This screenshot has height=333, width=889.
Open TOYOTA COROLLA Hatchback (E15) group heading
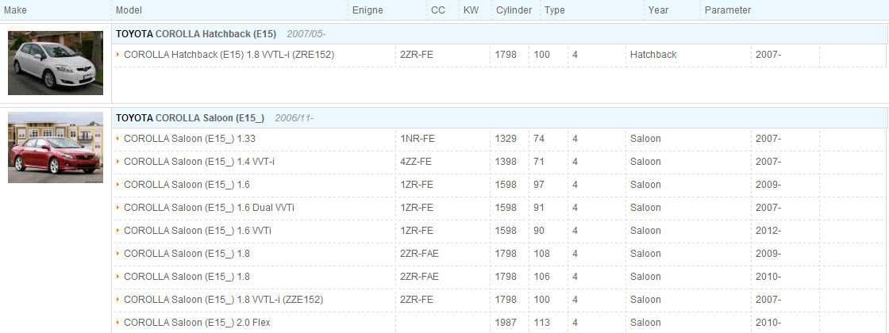(196, 34)
